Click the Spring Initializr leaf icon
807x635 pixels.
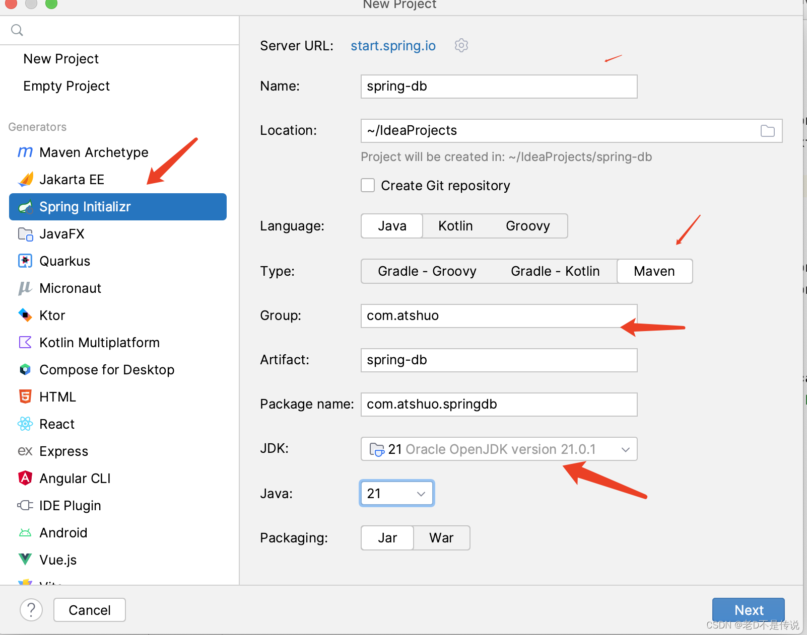(x=25, y=207)
